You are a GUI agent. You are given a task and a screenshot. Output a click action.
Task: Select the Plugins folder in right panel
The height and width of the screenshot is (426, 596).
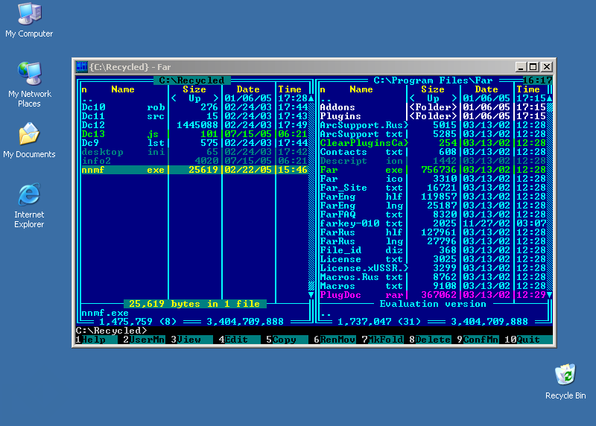click(x=433, y=116)
